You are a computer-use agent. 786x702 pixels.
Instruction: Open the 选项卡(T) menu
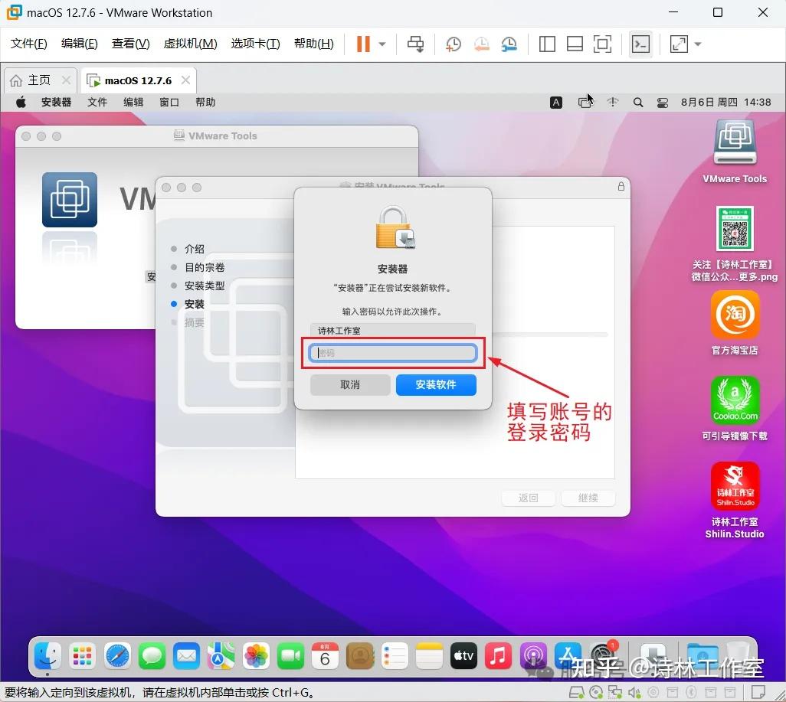coord(255,44)
